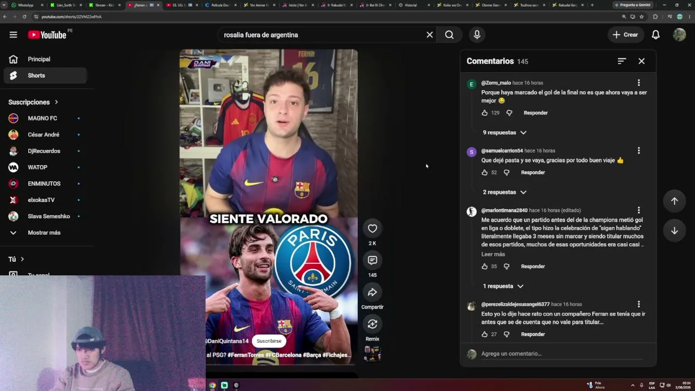Like the Zorro_malo comment

coord(484,113)
